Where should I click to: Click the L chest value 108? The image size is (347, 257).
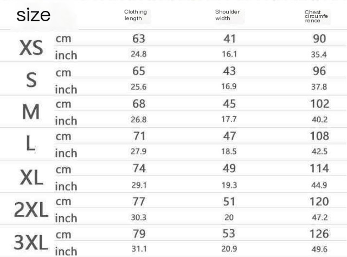coord(319,136)
